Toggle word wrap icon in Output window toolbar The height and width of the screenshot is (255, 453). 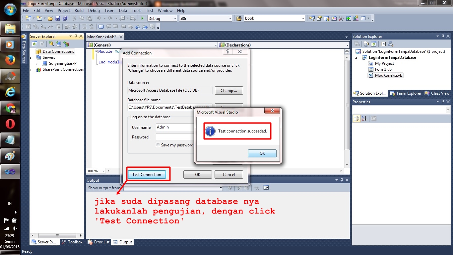pos(266,188)
